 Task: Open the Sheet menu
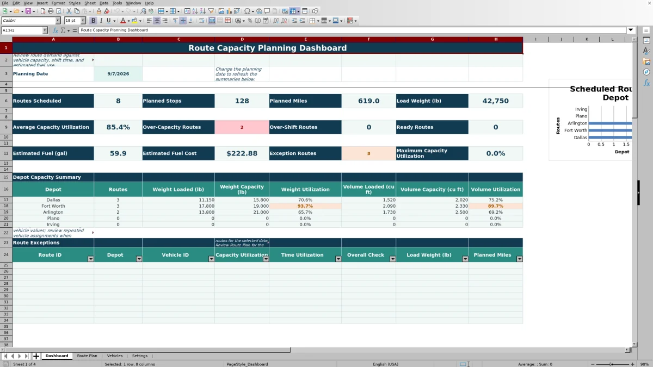[90, 3]
